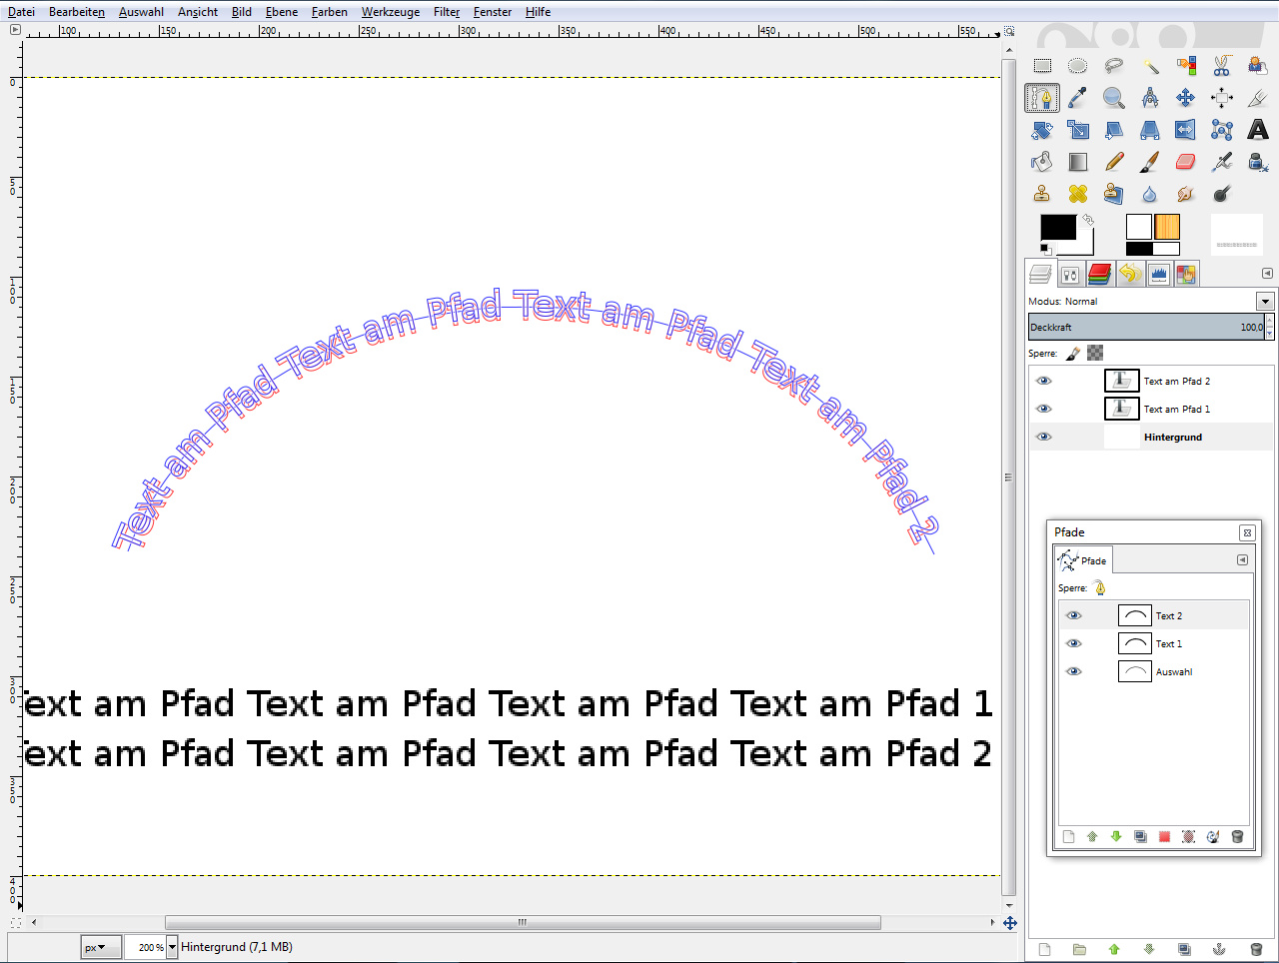The width and height of the screenshot is (1279, 963).
Task: Open the zoom percentage dropdown
Action: (x=172, y=947)
